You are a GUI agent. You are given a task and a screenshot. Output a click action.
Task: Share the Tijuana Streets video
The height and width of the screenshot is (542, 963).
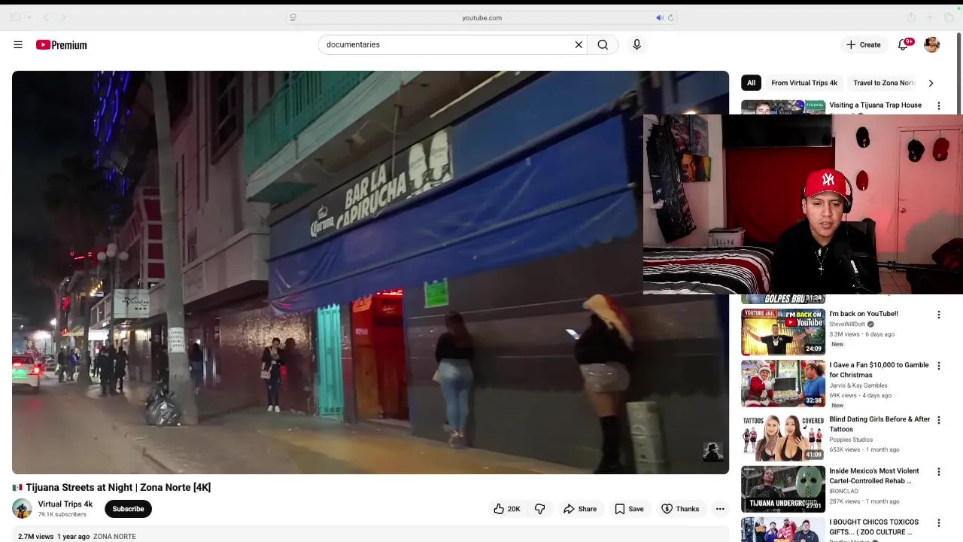[580, 509]
